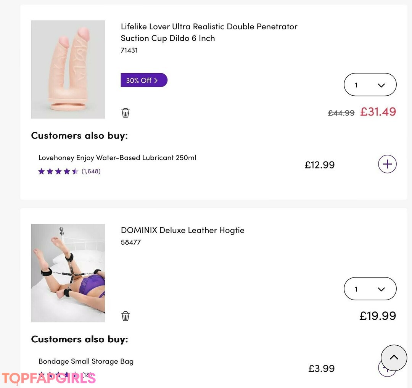412x388 pixels.
Task: Delete the DOMINIX Hogtie using trash icon
Action: (126, 316)
